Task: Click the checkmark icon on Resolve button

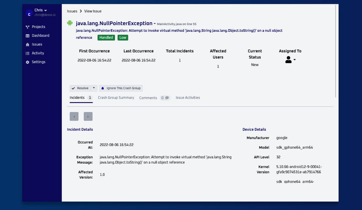Action: (73, 88)
